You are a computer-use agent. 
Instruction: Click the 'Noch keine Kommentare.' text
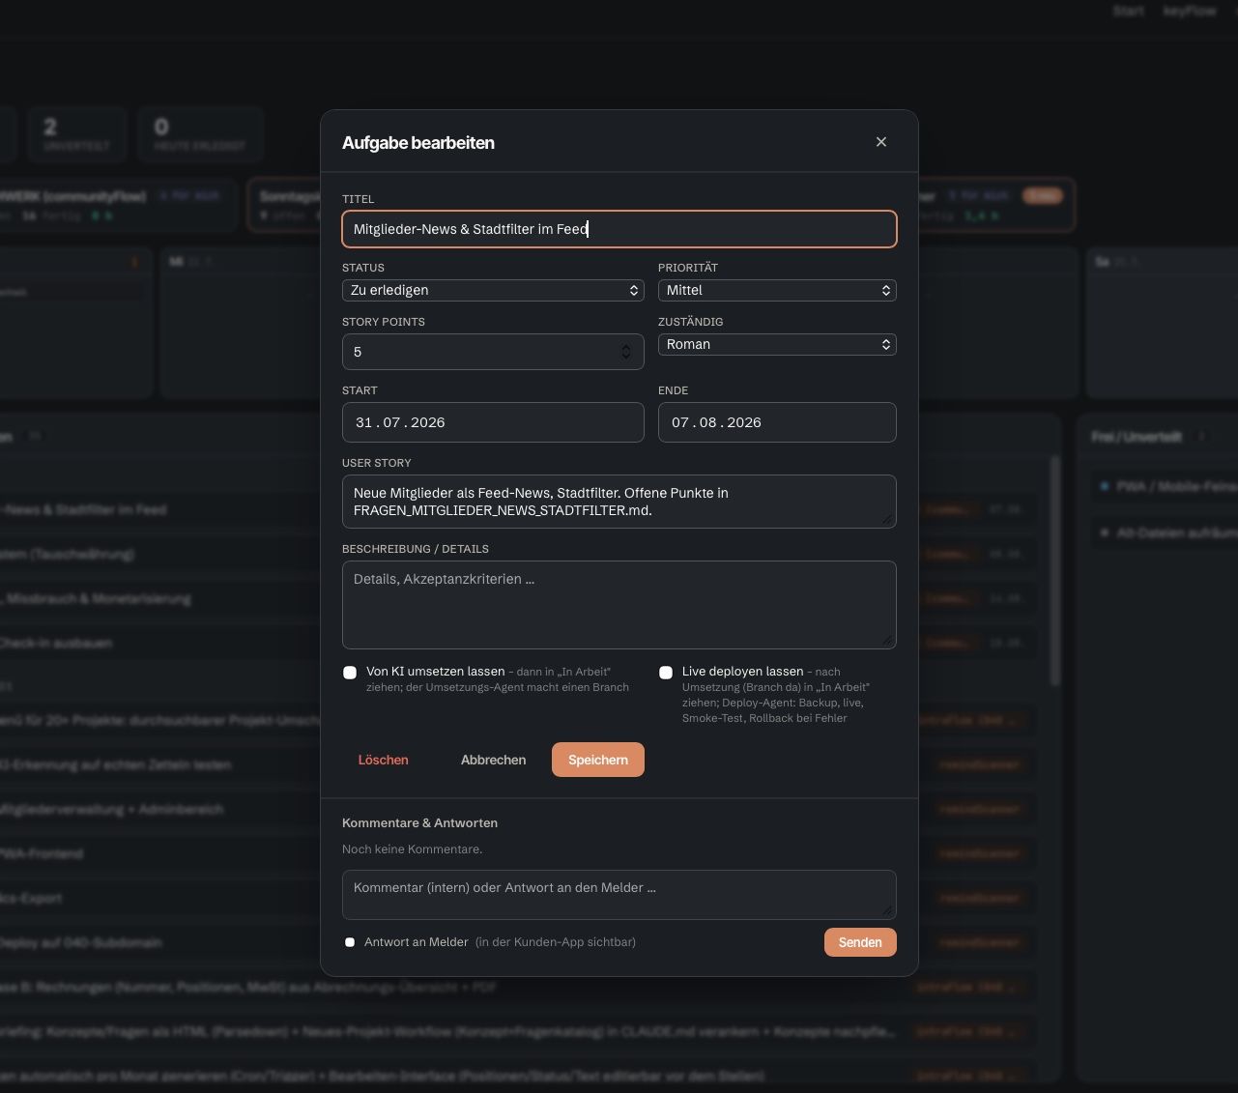(412, 849)
